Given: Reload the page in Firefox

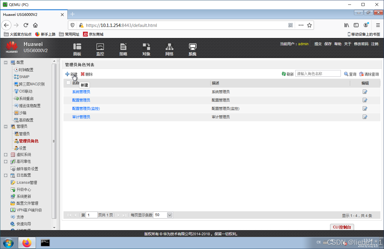Looking at the screenshot, I should (26, 25).
